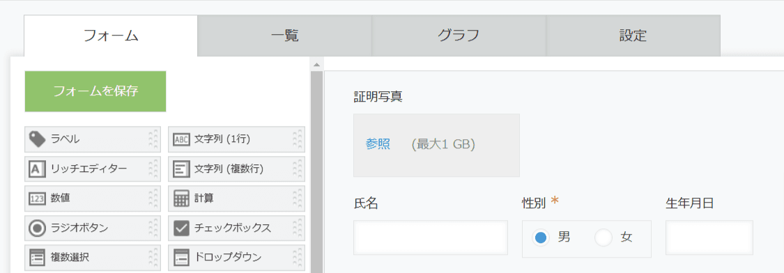Click the 複数選択 list icon
784x273 pixels.
pyautogui.click(x=38, y=258)
